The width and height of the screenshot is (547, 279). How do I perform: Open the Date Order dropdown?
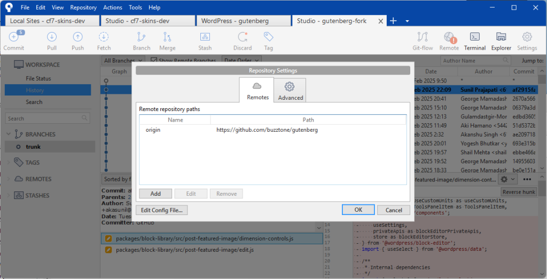(x=241, y=61)
